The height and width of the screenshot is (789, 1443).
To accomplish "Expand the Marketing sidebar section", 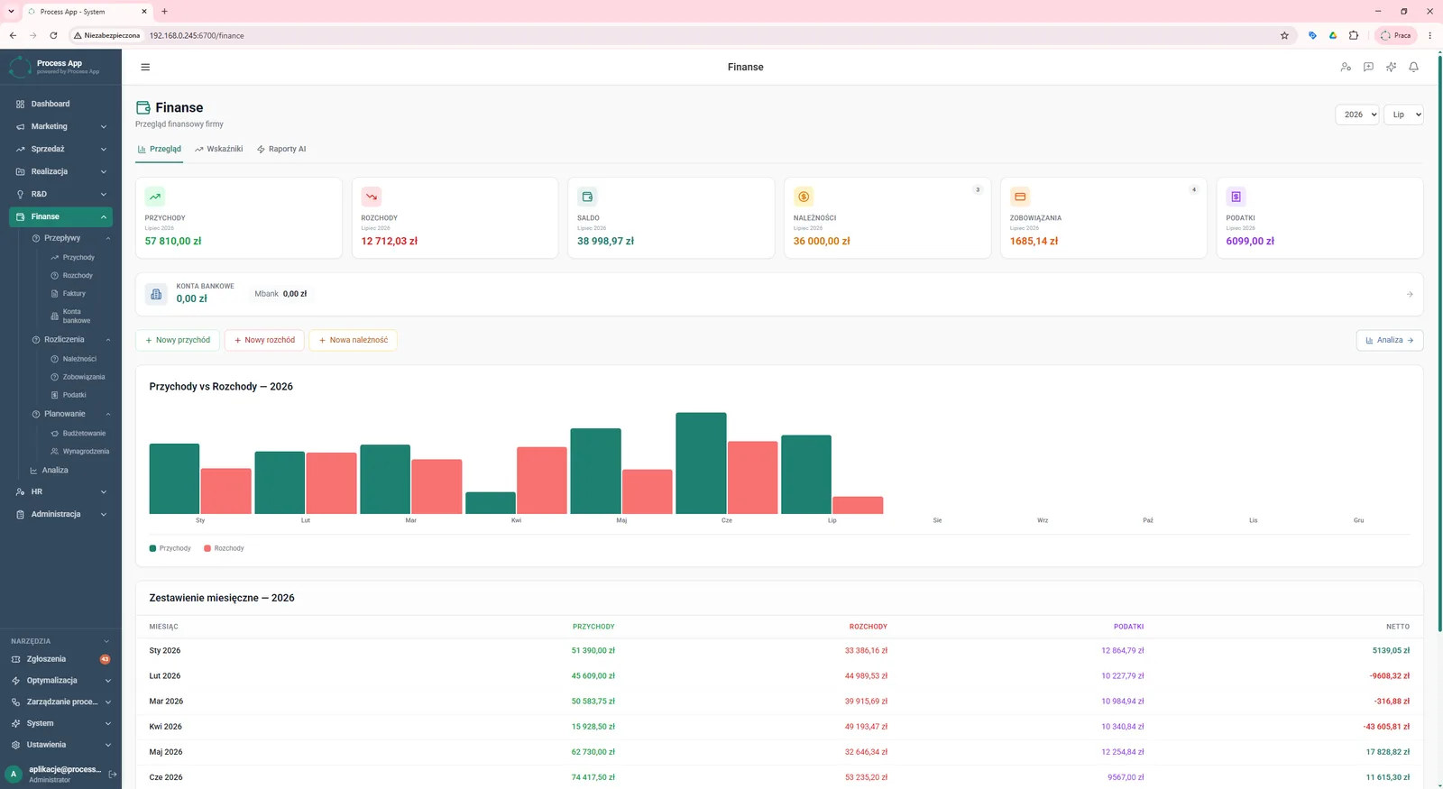I will coord(60,126).
